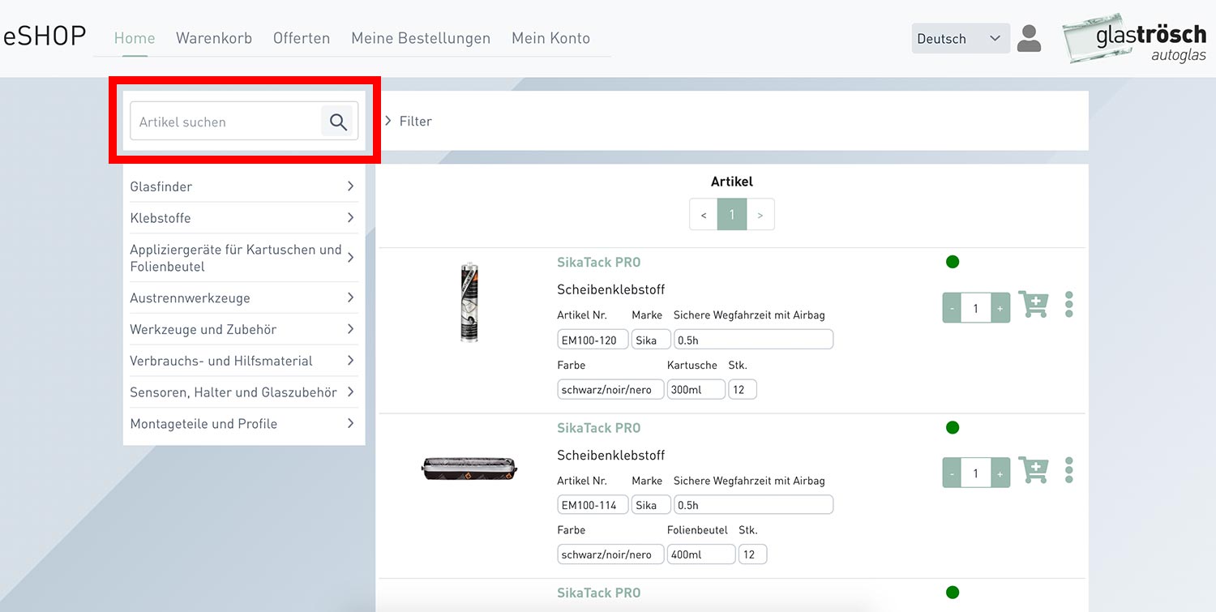Expand Appliziergeräte für Kartuschen category
This screenshot has height=612, width=1216.
[x=243, y=258]
